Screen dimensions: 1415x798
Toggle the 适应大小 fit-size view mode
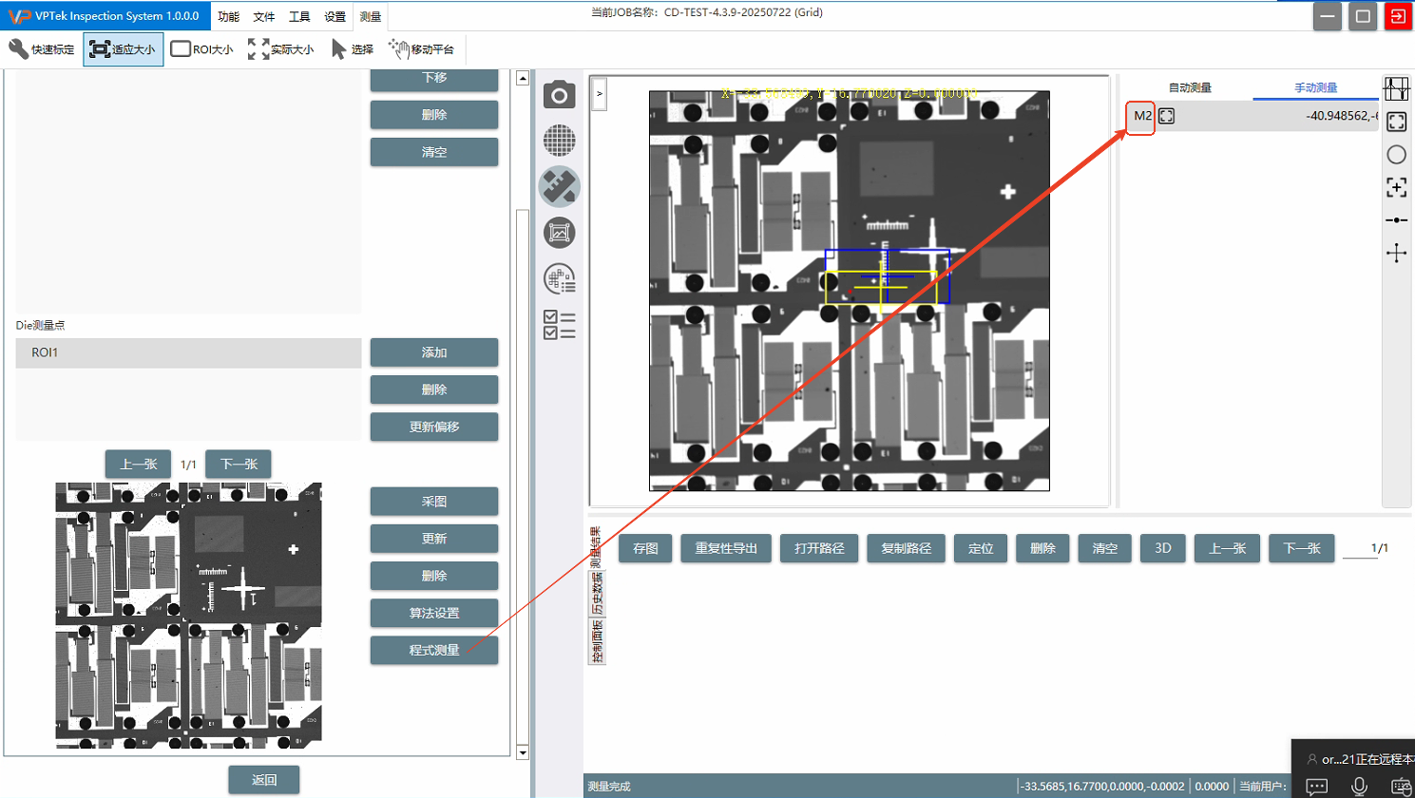[x=124, y=49]
